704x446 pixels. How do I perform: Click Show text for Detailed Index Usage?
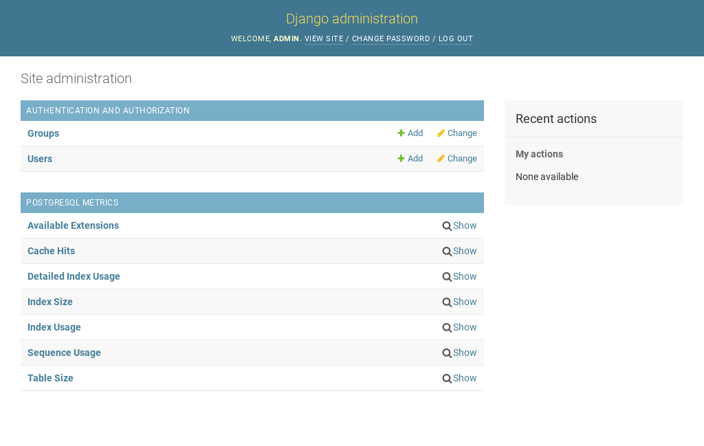coord(465,276)
